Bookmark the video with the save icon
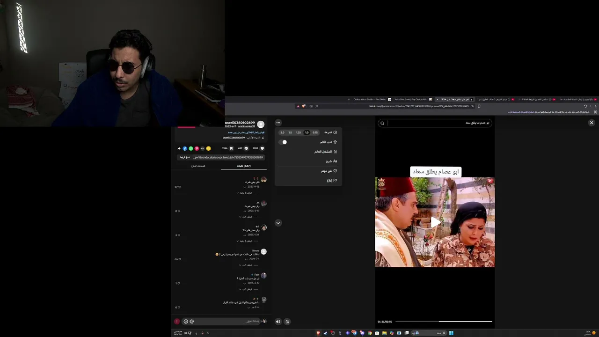599x337 pixels. (231, 148)
